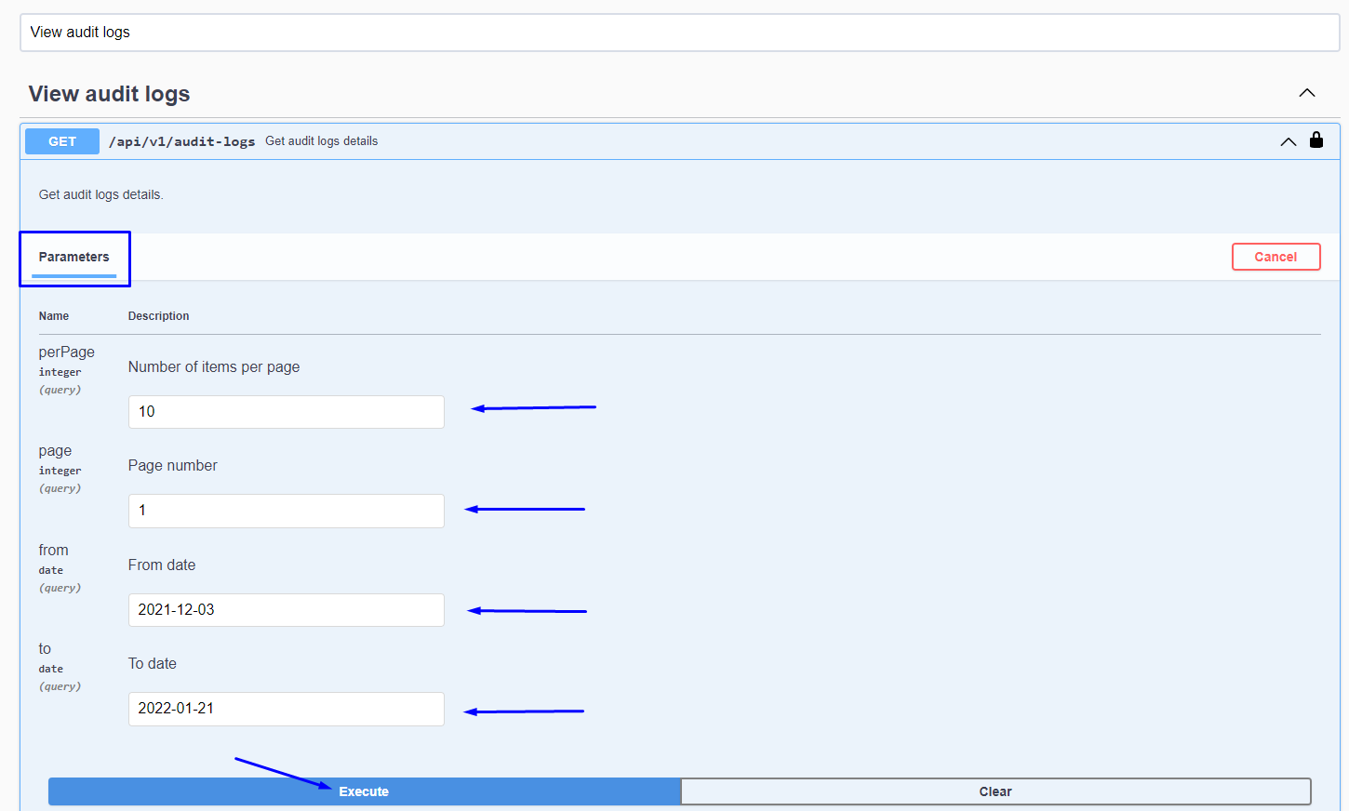Screen dimensions: 1349x811
Task: Collapse the GET audit-logs operation chevron
Action: (1288, 141)
